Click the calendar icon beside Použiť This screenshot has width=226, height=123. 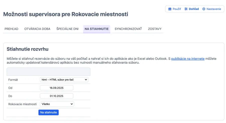[x=170, y=9]
